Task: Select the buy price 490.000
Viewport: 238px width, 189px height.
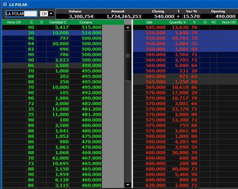Action: point(91,98)
